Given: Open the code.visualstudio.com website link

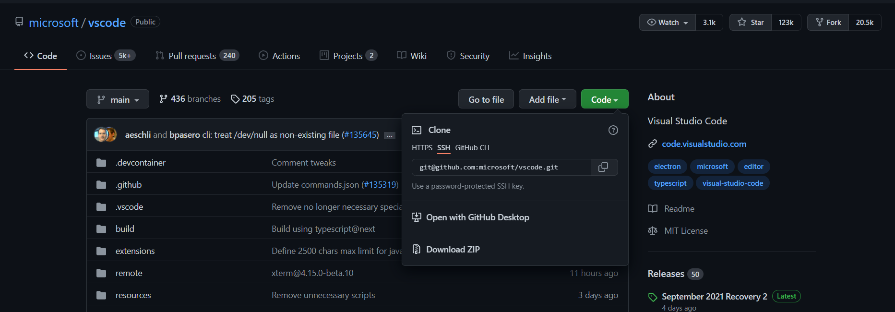Looking at the screenshot, I should (704, 144).
